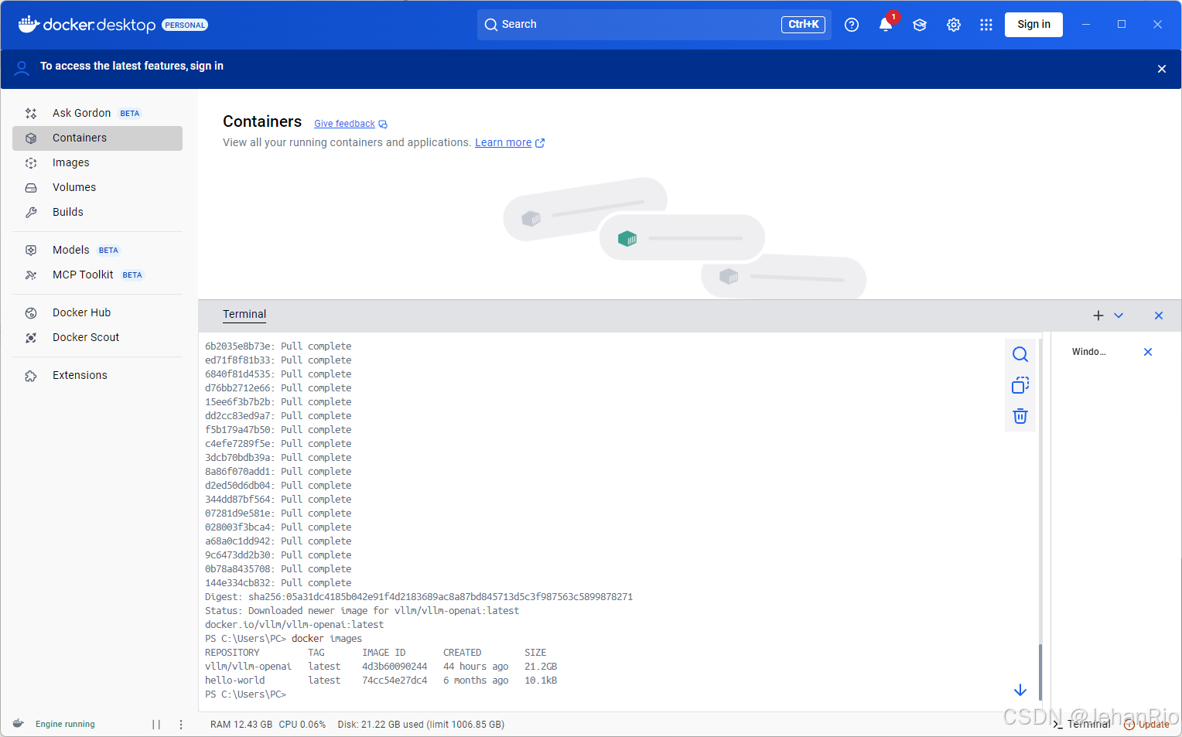Click the Ask Gordon sparkle icon

[x=31, y=113]
